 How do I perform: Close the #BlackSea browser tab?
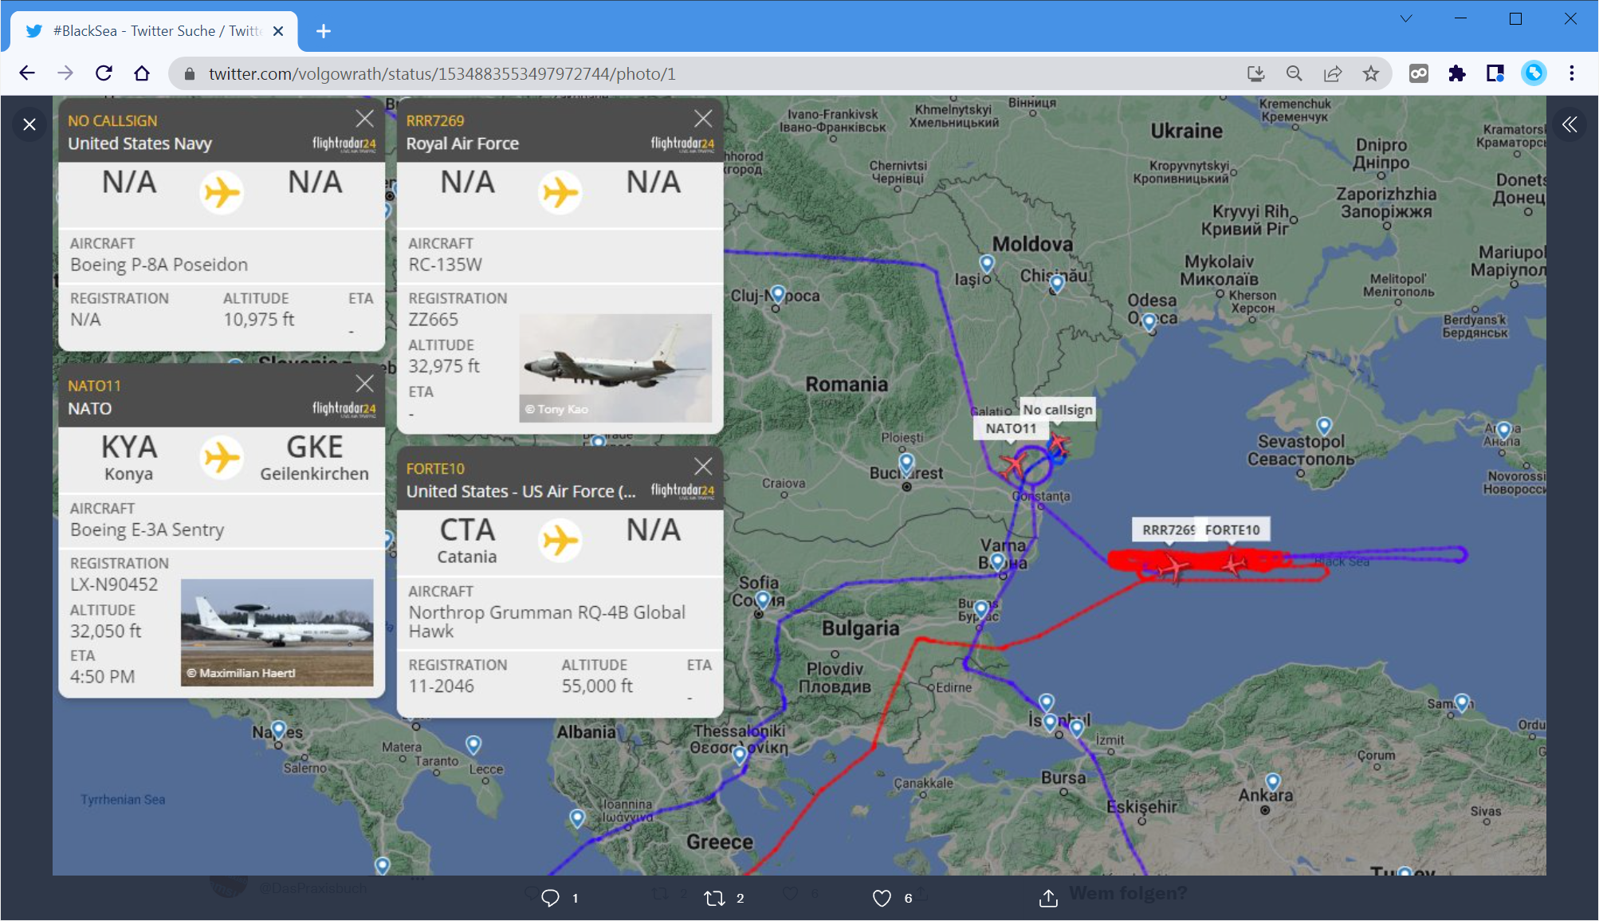(278, 31)
